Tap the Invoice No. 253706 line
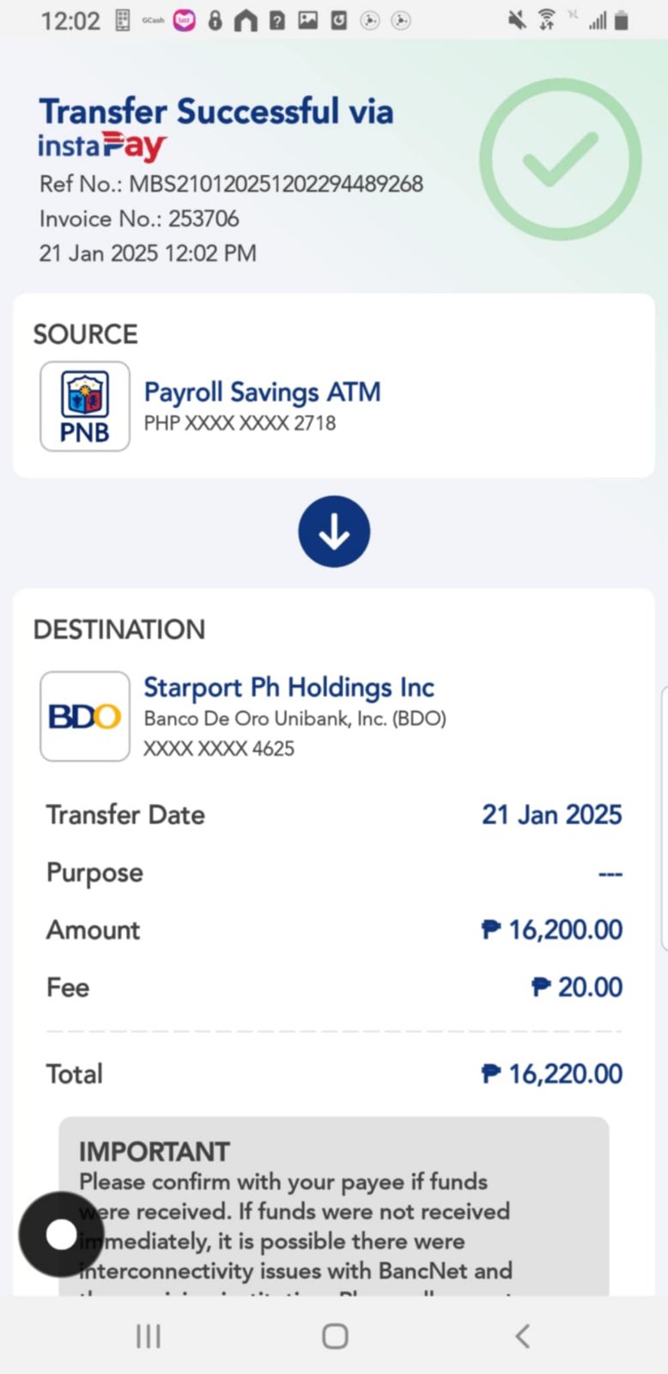Image resolution: width=668 pixels, height=1374 pixels. (x=139, y=219)
